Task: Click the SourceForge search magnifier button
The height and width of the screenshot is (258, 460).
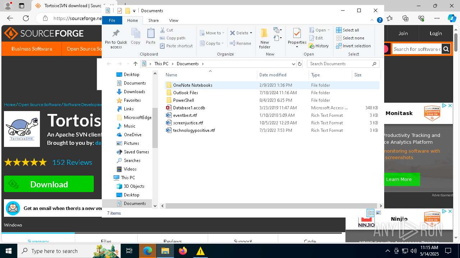Action: point(446,49)
